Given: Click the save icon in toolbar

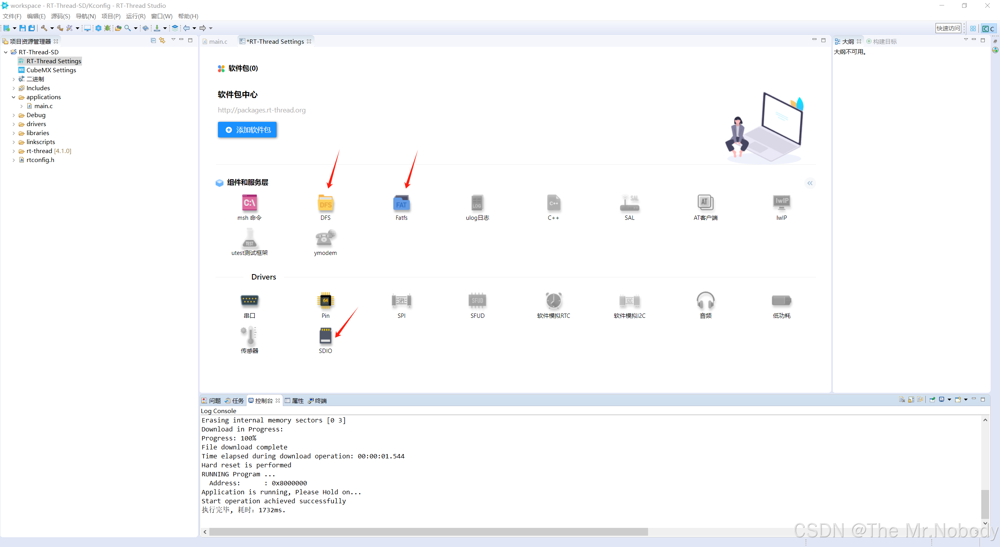Looking at the screenshot, I should 23,28.
